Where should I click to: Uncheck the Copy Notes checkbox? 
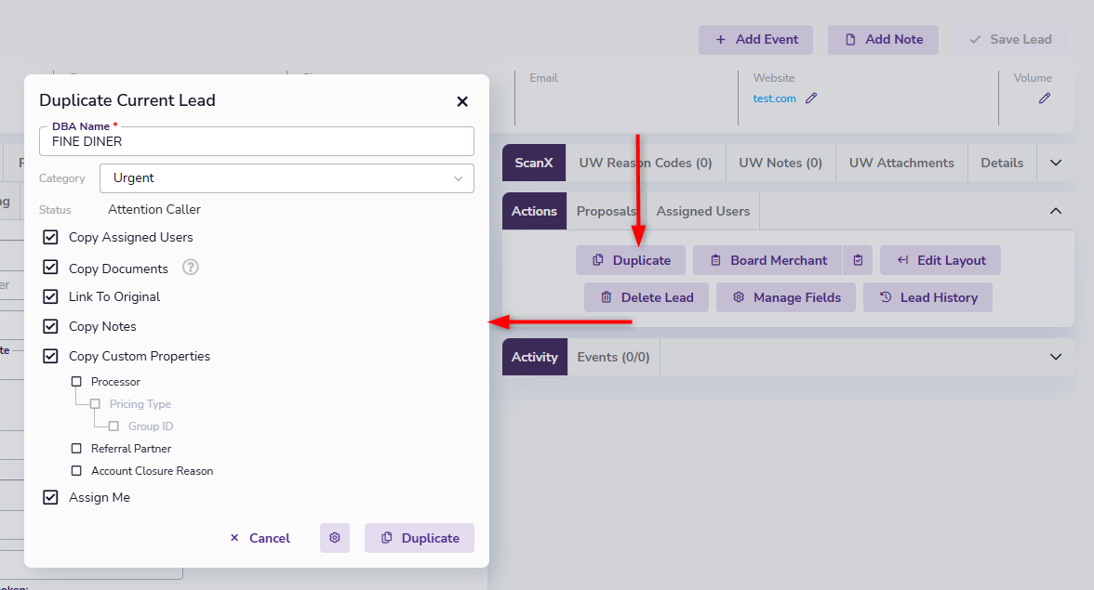tap(50, 326)
